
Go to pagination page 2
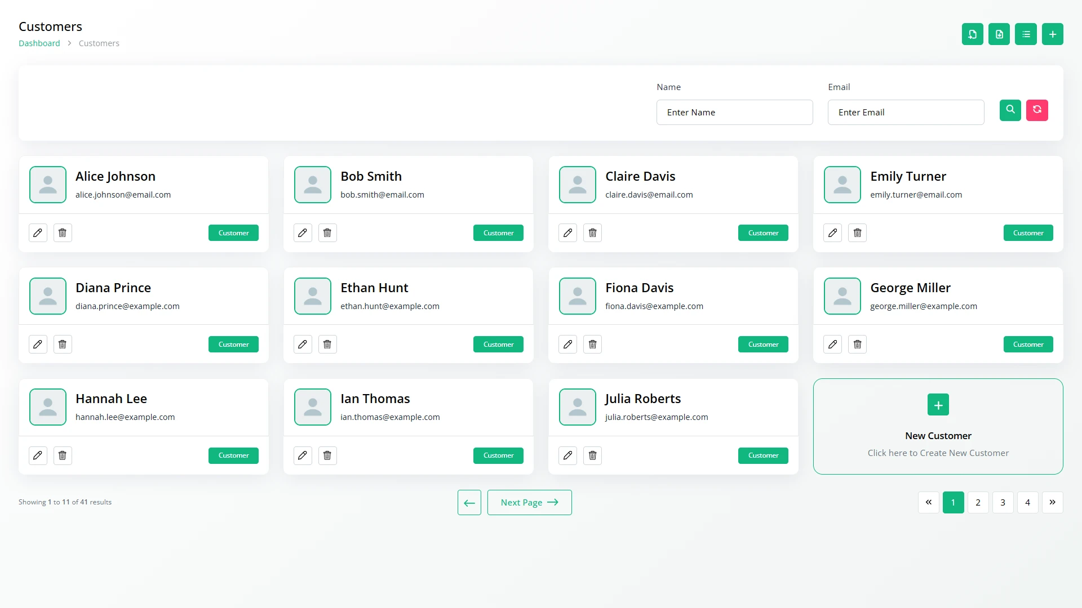(978, 502)
